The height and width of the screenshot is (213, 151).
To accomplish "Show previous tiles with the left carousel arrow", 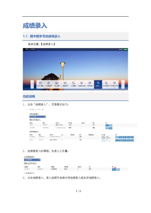I will click(x=32, y=84).
